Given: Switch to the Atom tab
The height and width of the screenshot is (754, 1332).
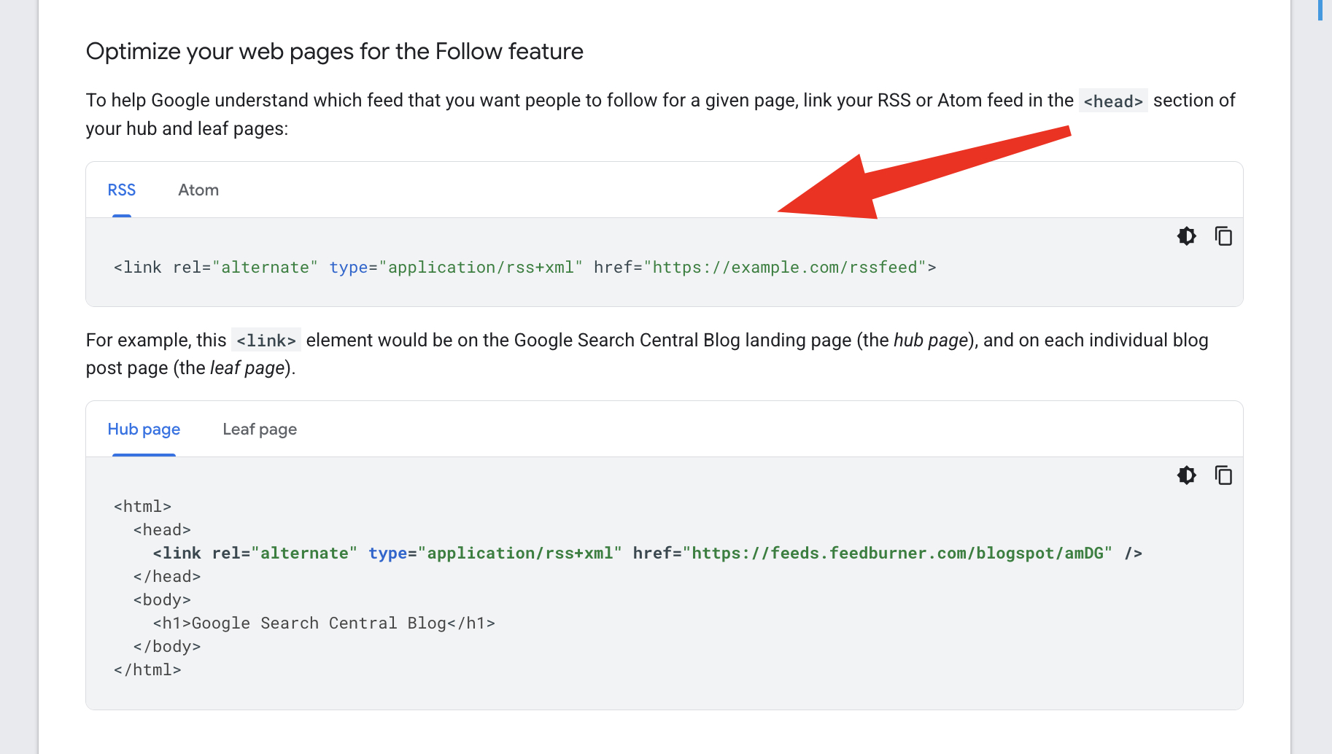Looking at the screenshot, I should click(x=198, y=190).
